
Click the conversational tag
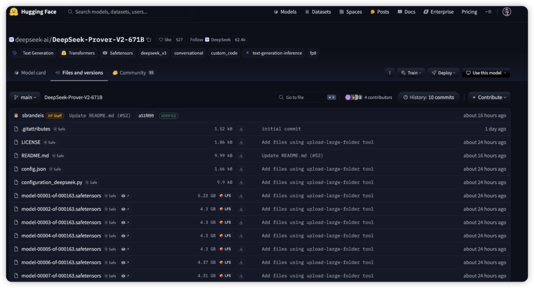click(189, 53)
